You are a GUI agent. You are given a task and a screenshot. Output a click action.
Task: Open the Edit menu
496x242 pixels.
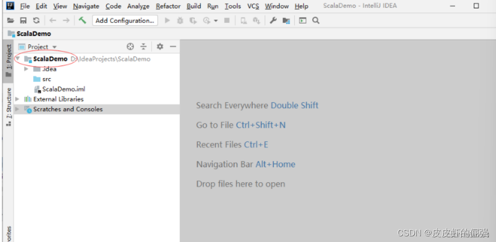tap(41, 6)
